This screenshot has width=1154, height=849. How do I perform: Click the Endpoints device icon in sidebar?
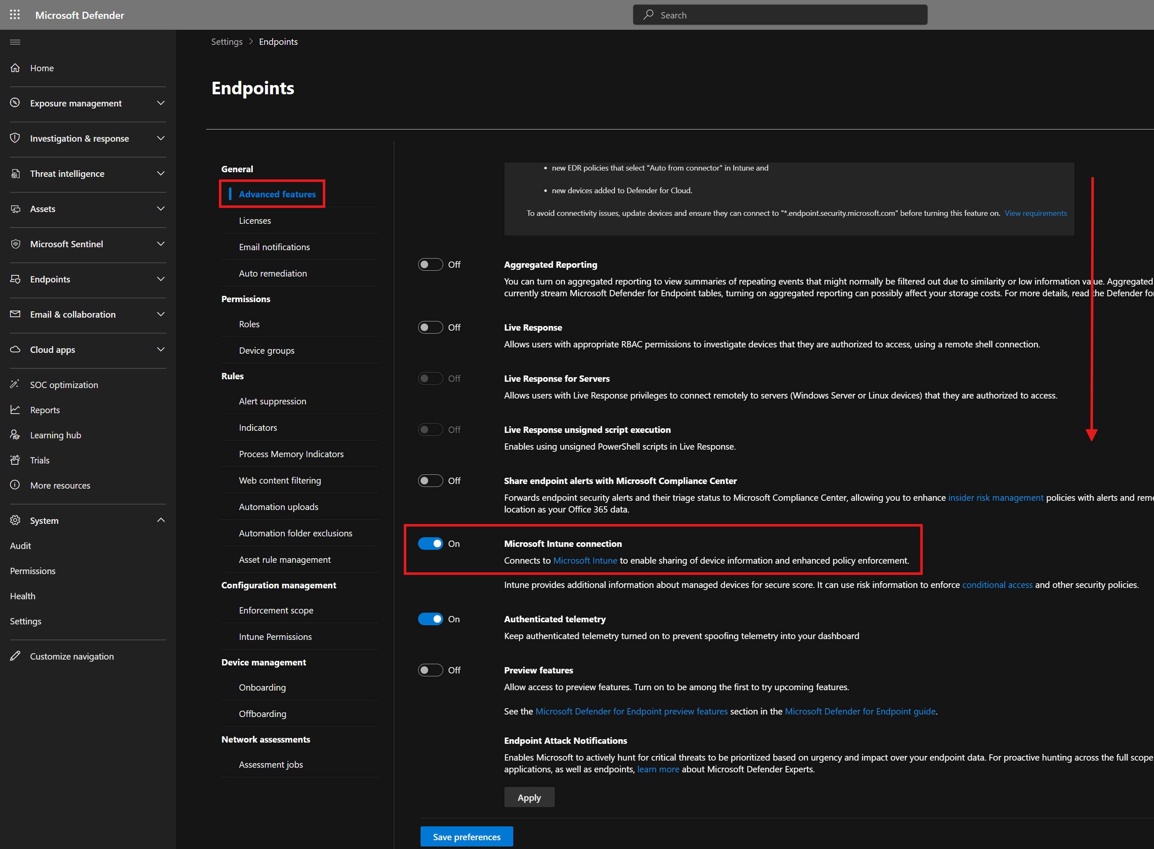pos(15,279)
